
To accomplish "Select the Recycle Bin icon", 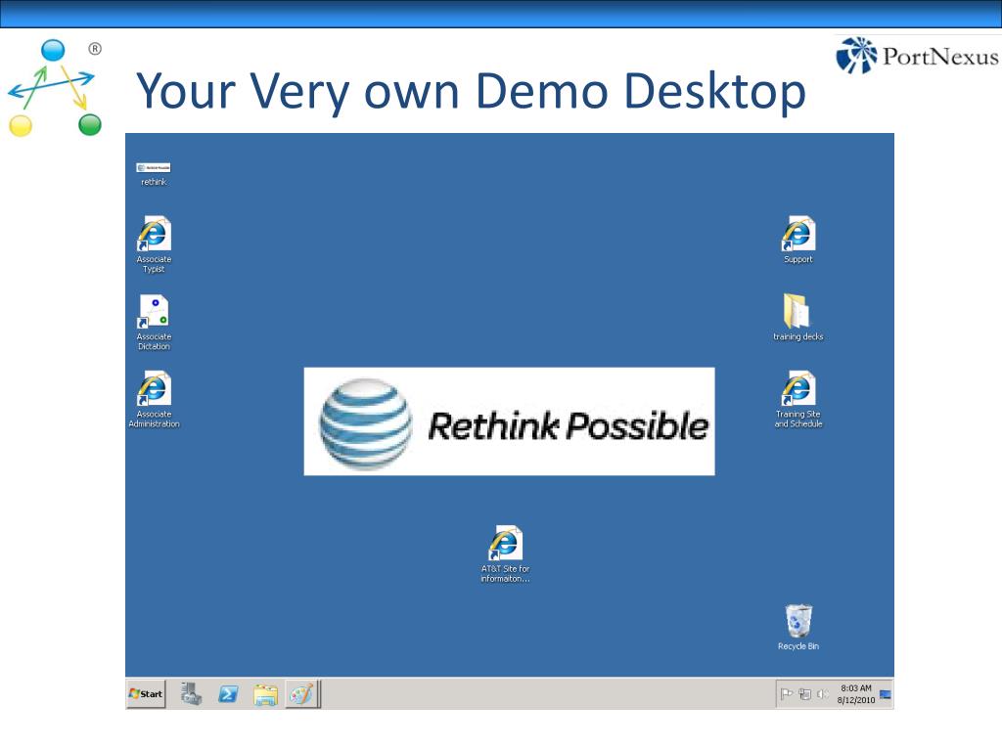I will [798, 627].
